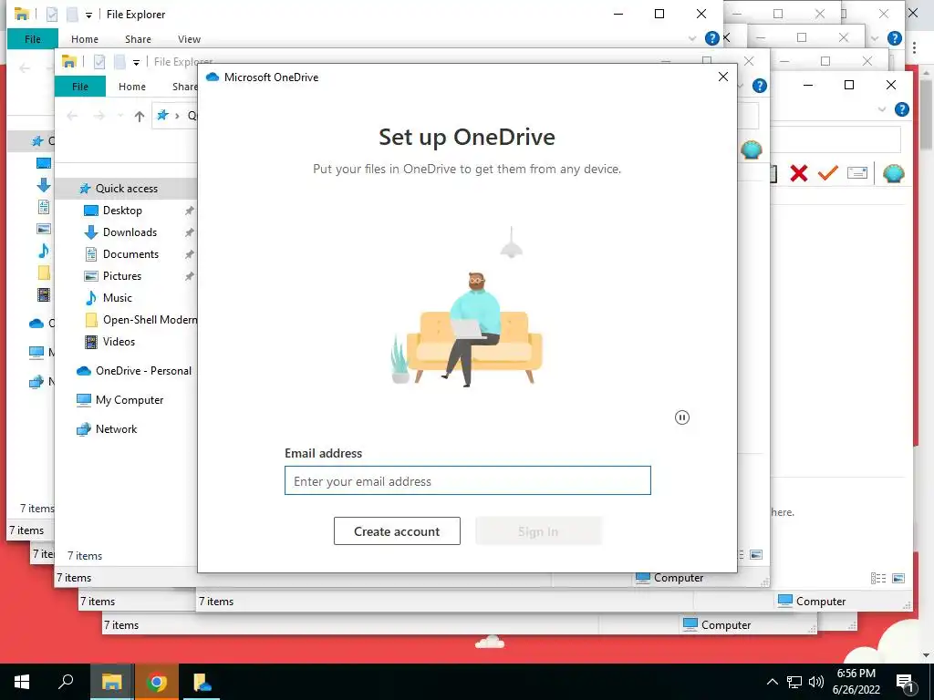Open the File tab in the File Explorer with View tab

(x=33, y=39)
